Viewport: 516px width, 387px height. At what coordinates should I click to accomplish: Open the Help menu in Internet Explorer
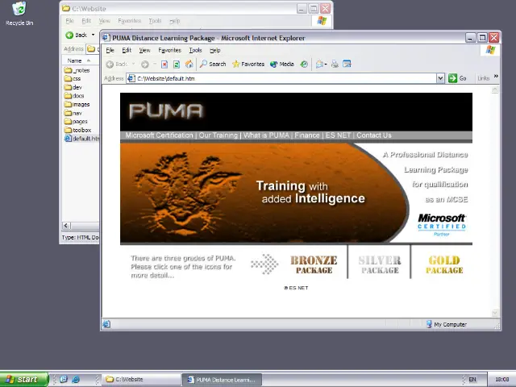click(x=215, y=50)
